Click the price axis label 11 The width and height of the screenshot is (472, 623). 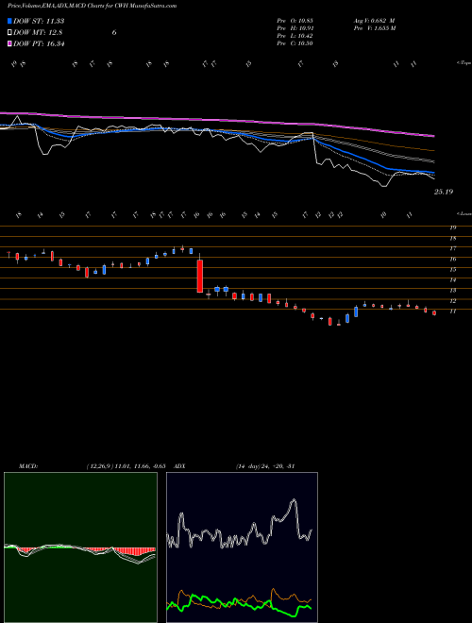click(452, 311)
